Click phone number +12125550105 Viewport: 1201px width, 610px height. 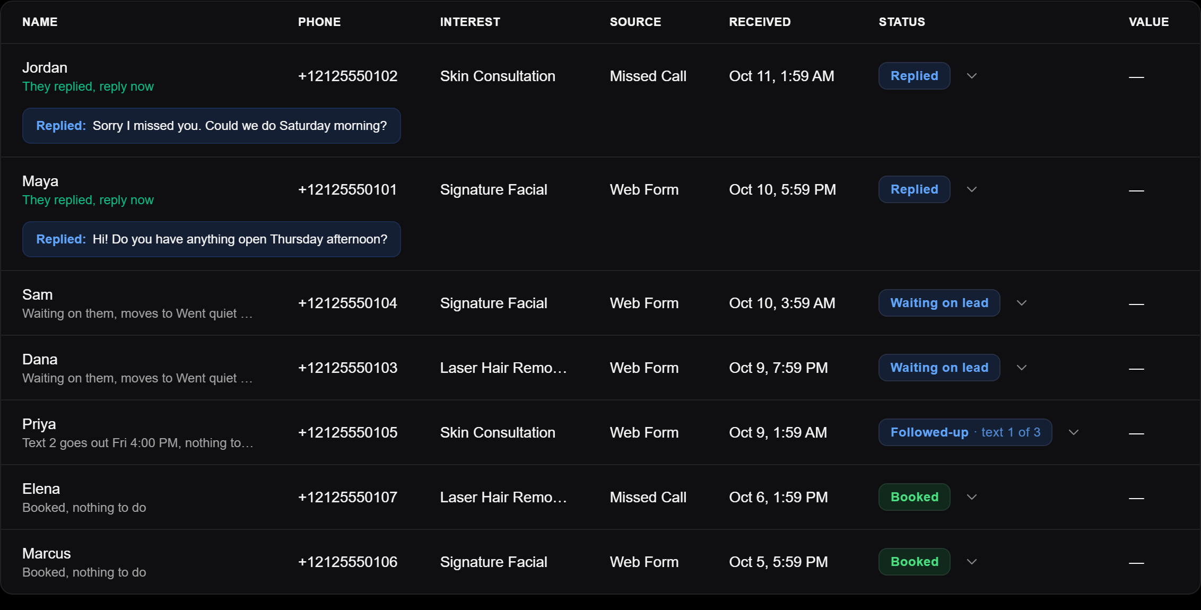[x=347, y=432]
